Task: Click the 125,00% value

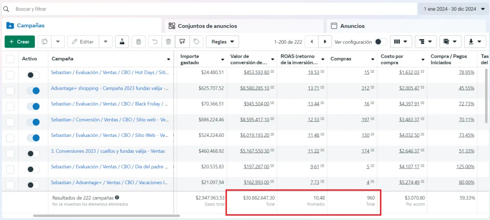Action: 465,167
